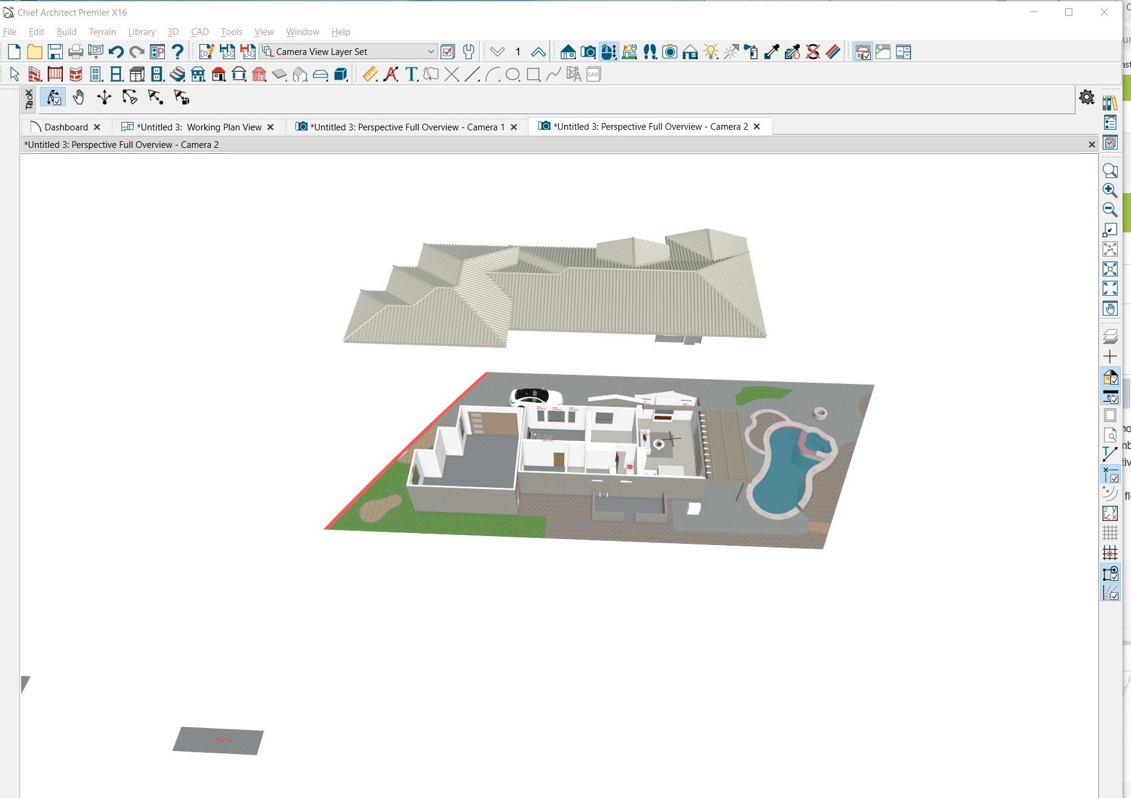
Task: Click the Material Eyedropper tool
Action: click(x=772, y=52)
